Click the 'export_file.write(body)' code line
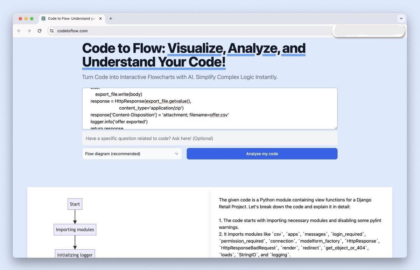Screen dimensions: 420x270 click(x=119, y=94)
